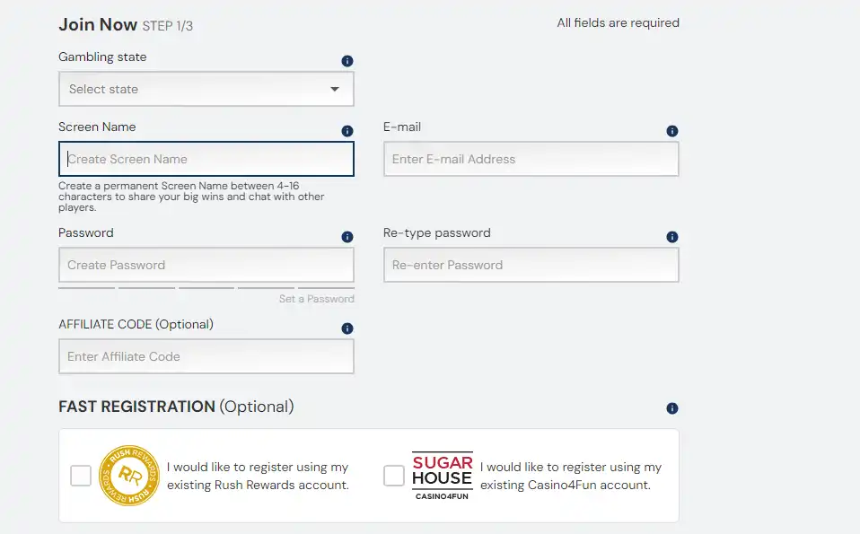This screenshot has height=534, width=860.
Task: Click the Enter E-mail Address field
Action: [531, 159]
